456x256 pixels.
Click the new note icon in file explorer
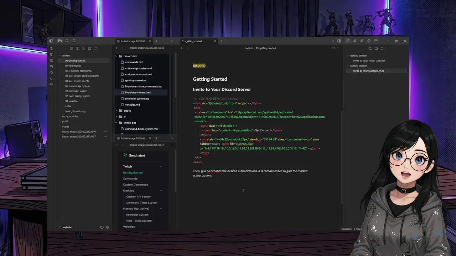pyautogui.click(x=71, y=48)
